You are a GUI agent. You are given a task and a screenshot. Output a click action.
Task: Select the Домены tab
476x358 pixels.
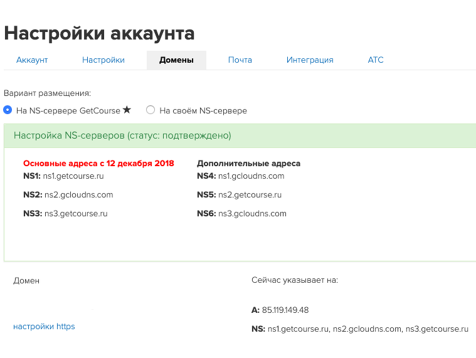[x=176, y=60]
